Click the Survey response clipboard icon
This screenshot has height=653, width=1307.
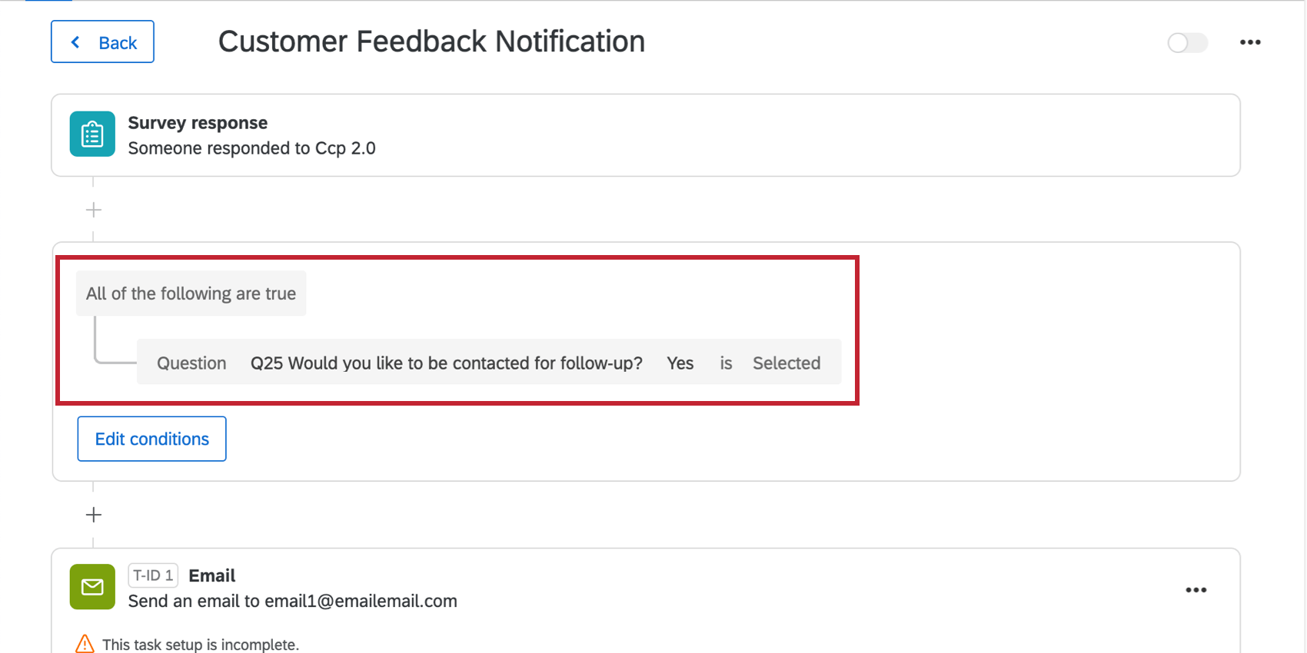(x=92, y=134)
